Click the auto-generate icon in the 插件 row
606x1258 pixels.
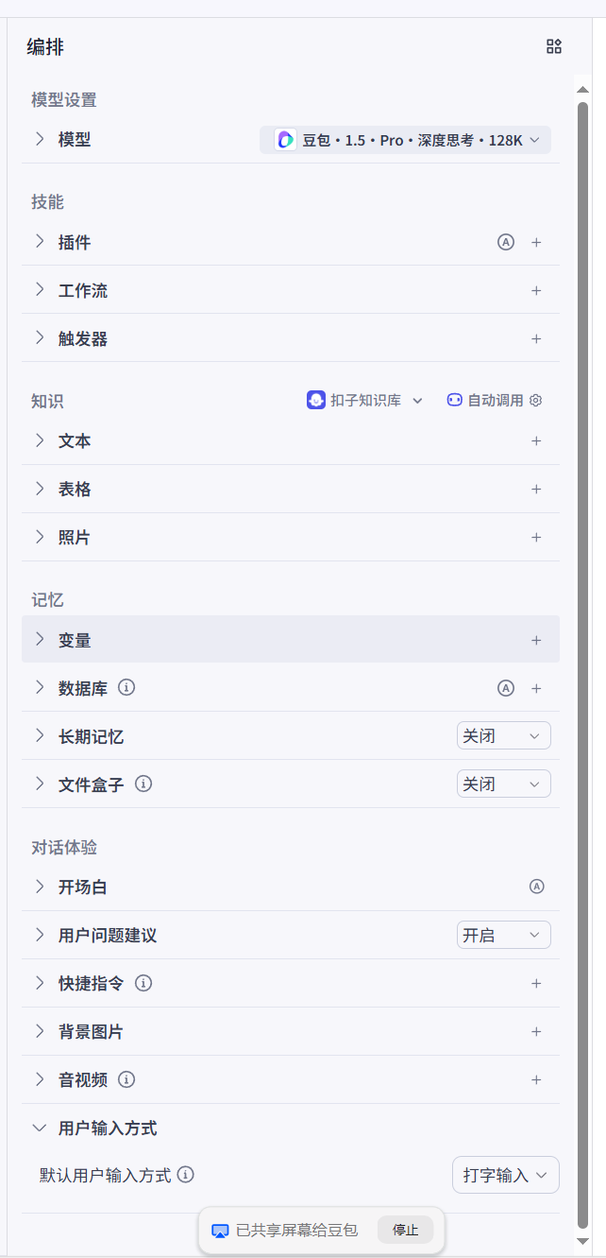pyautogui.click(x=506, y=242)
